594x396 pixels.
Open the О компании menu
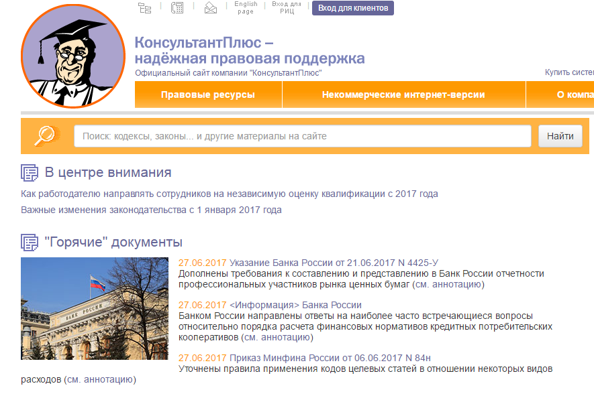coord(560,94)
